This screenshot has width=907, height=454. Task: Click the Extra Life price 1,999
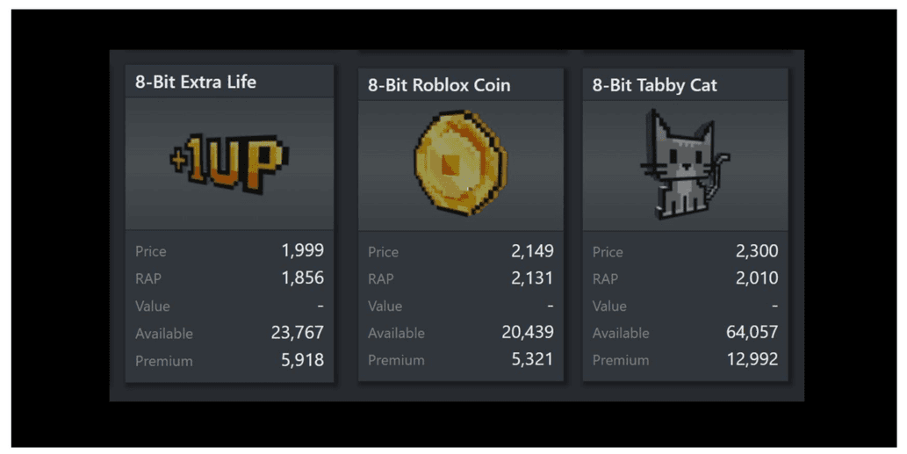(x=303, y=250)
